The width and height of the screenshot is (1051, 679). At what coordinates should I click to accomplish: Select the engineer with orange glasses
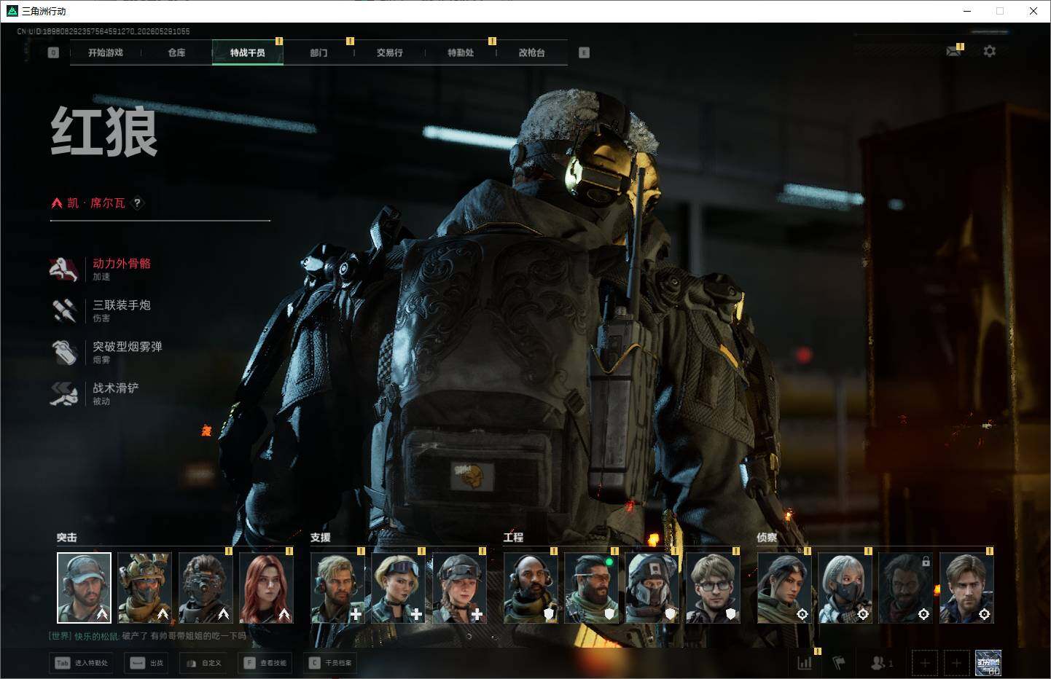[x=591, y=588]
